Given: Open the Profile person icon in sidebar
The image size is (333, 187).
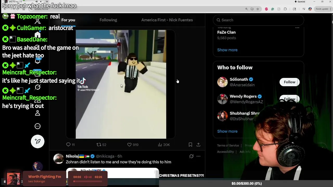Looking at the screenshot, I should (x=37, y=113).
